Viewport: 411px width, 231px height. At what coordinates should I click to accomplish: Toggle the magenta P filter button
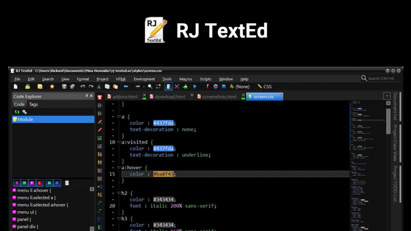pos(32,183)
